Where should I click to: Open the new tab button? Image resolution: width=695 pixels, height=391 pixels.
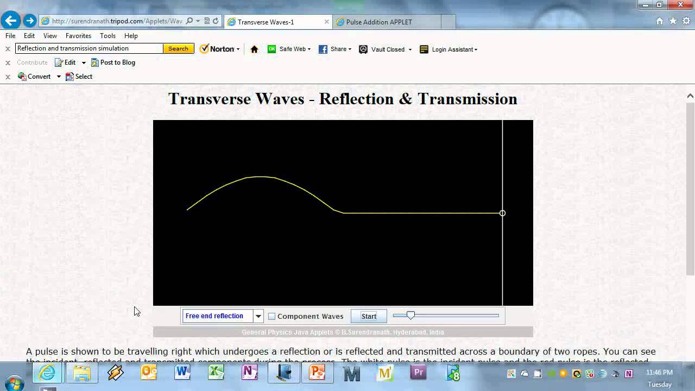coord(448,22)
